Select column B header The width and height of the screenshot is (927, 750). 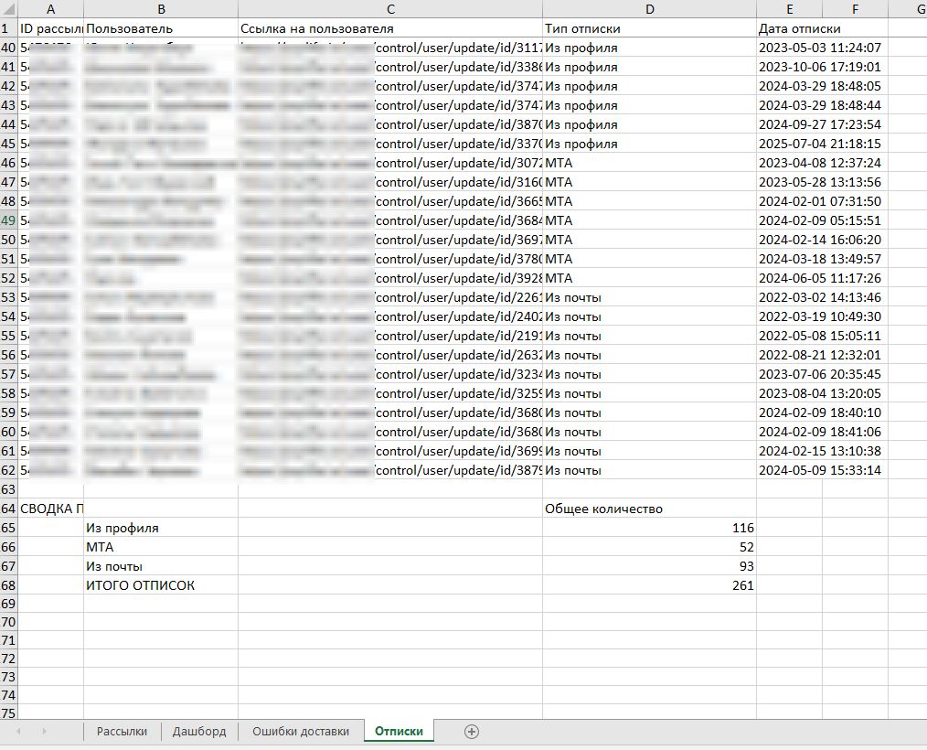161,9
